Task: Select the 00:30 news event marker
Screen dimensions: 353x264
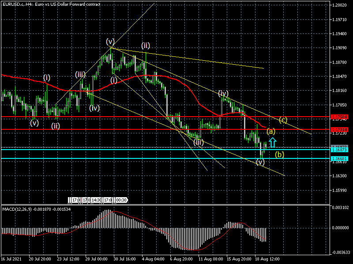Action: point(121,200)
